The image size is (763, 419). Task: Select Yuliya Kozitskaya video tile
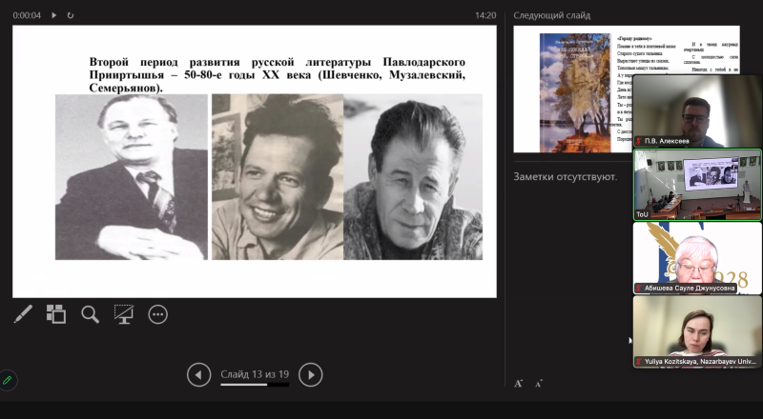click(697, 331)
